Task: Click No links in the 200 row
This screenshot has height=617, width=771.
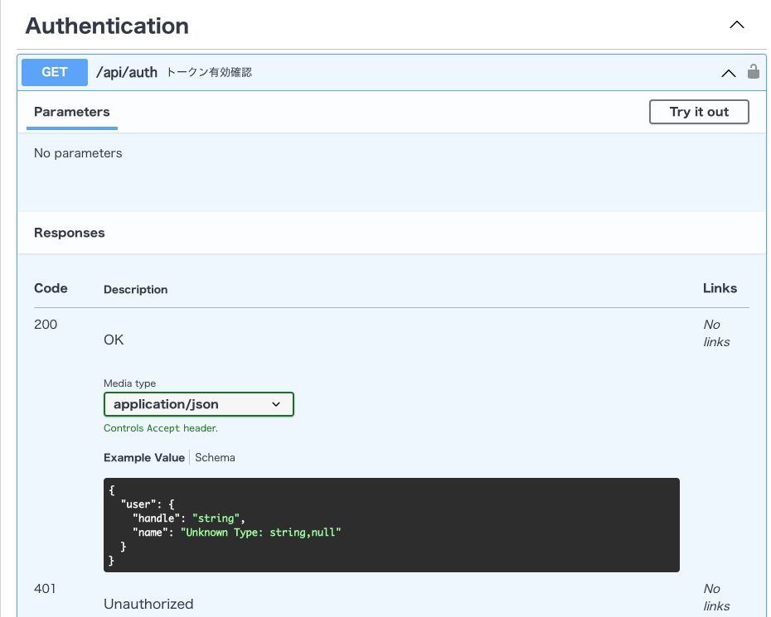Action: coord(716,333)
